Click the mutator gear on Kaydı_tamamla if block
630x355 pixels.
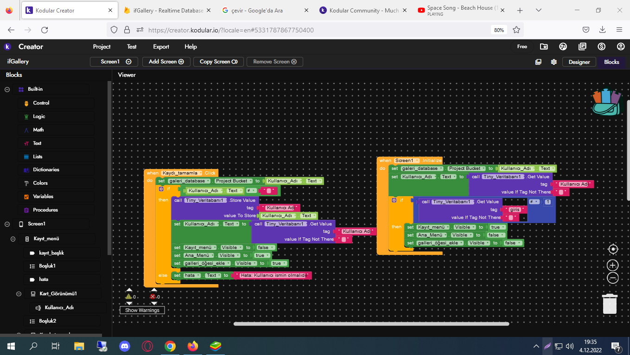click(161, 189)
